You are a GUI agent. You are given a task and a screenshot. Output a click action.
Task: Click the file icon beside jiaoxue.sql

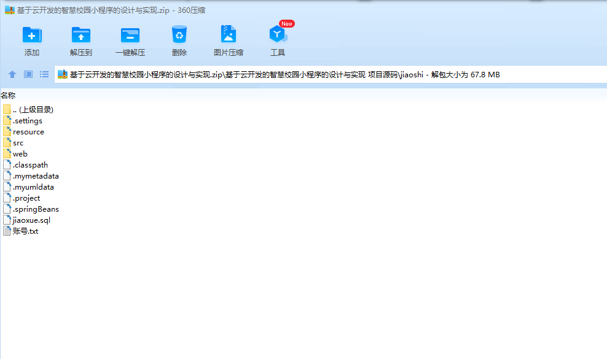pyautogui.click(x=7, y=220)
